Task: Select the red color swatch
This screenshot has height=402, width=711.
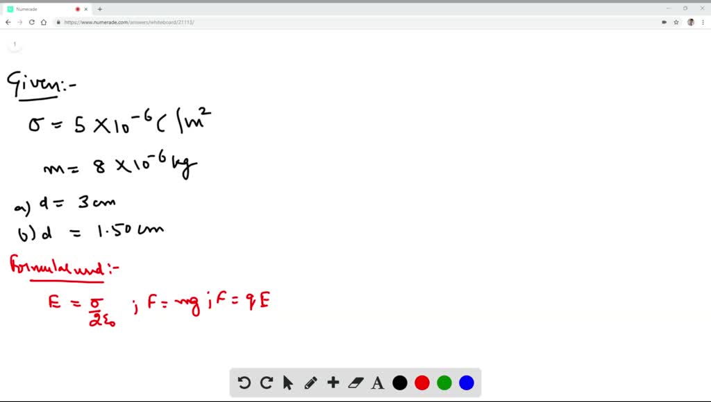Action: (421, 382)
